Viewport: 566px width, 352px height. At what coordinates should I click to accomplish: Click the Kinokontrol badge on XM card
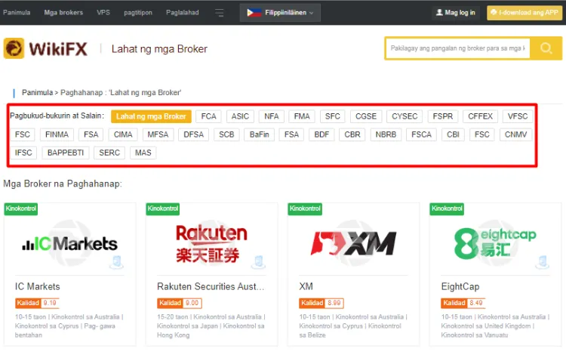(x=305, y=208)
